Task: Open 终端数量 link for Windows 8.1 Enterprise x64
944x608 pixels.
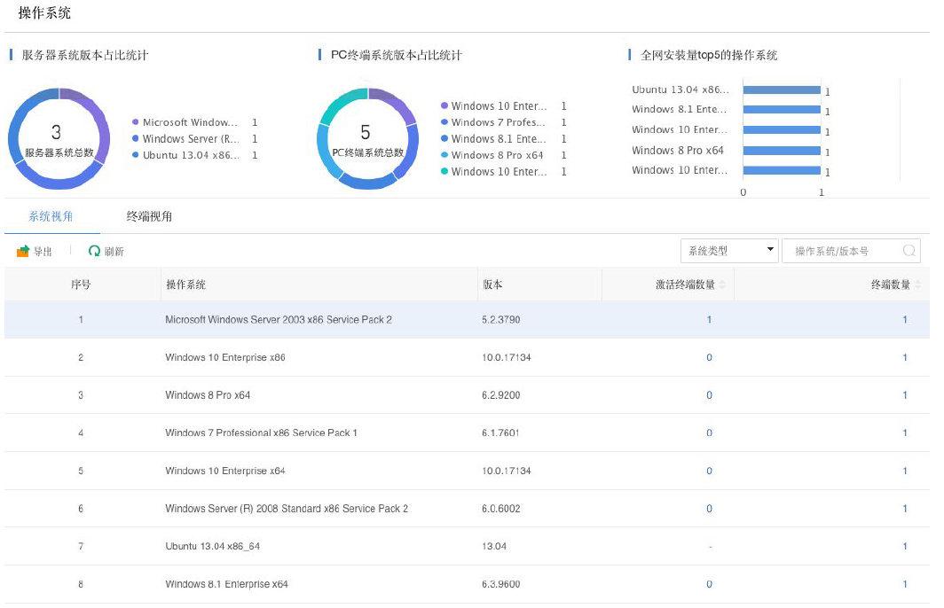Action: [905, 584]
